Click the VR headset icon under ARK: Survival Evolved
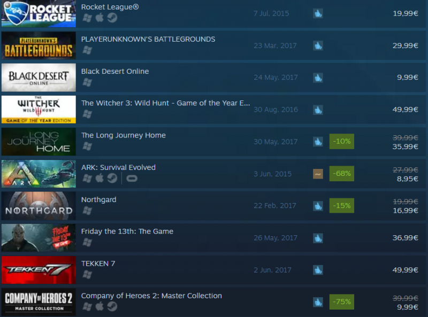The width and height of the screenshot is (428, 317). click(132, 179)
